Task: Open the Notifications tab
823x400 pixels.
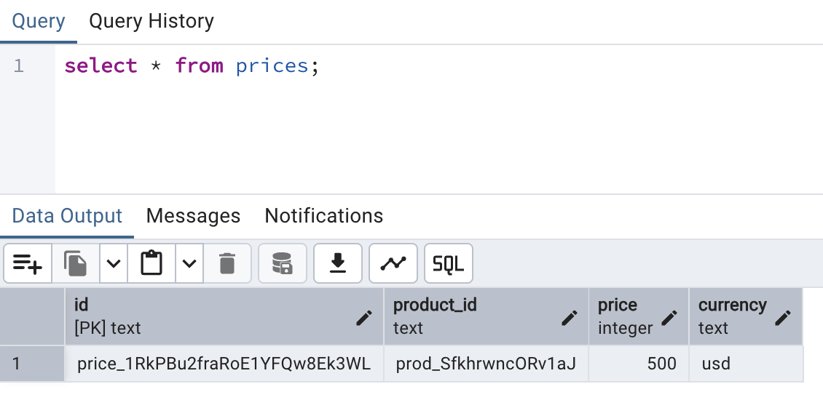Action: pyautogui.click(x=324, y=216)
